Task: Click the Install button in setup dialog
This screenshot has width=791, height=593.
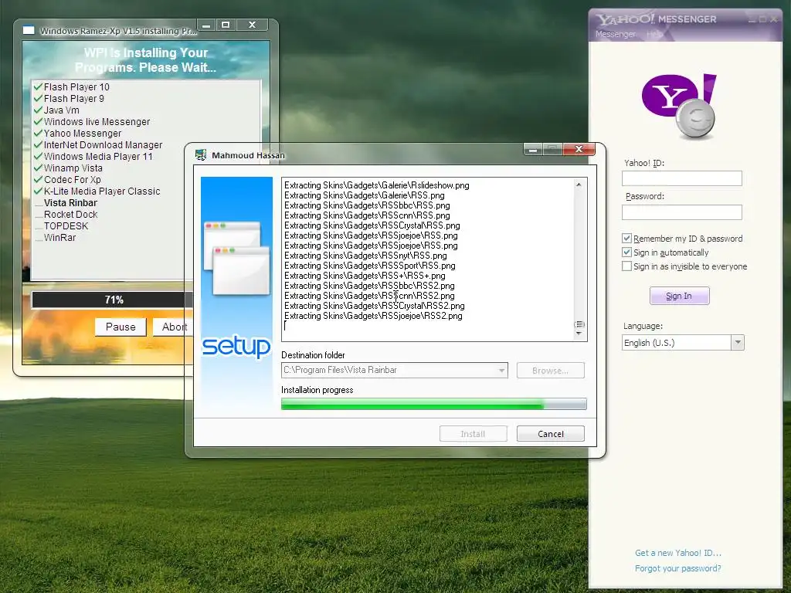Action: pyautogui.click(x=473, y=434)
